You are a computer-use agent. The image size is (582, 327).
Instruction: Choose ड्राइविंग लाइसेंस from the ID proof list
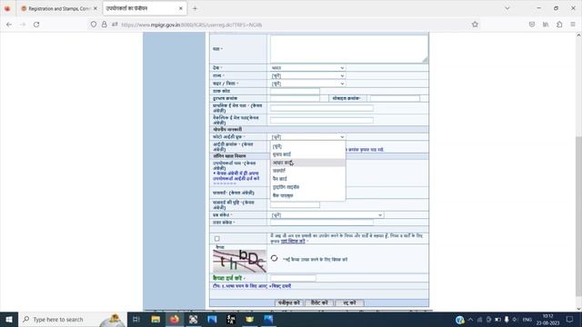308,187
